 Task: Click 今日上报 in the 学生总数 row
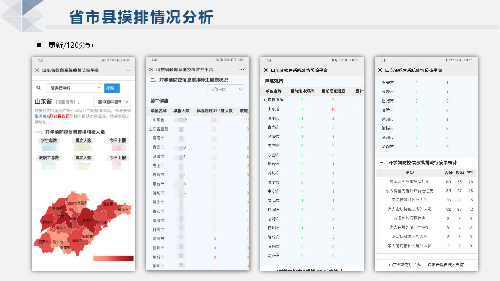(x=118, y=140)
